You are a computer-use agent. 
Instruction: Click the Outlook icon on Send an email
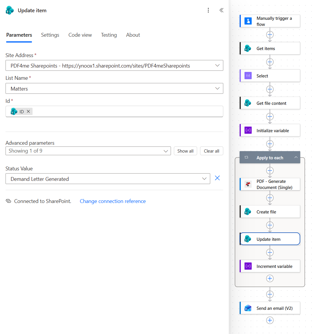[248, 308]
